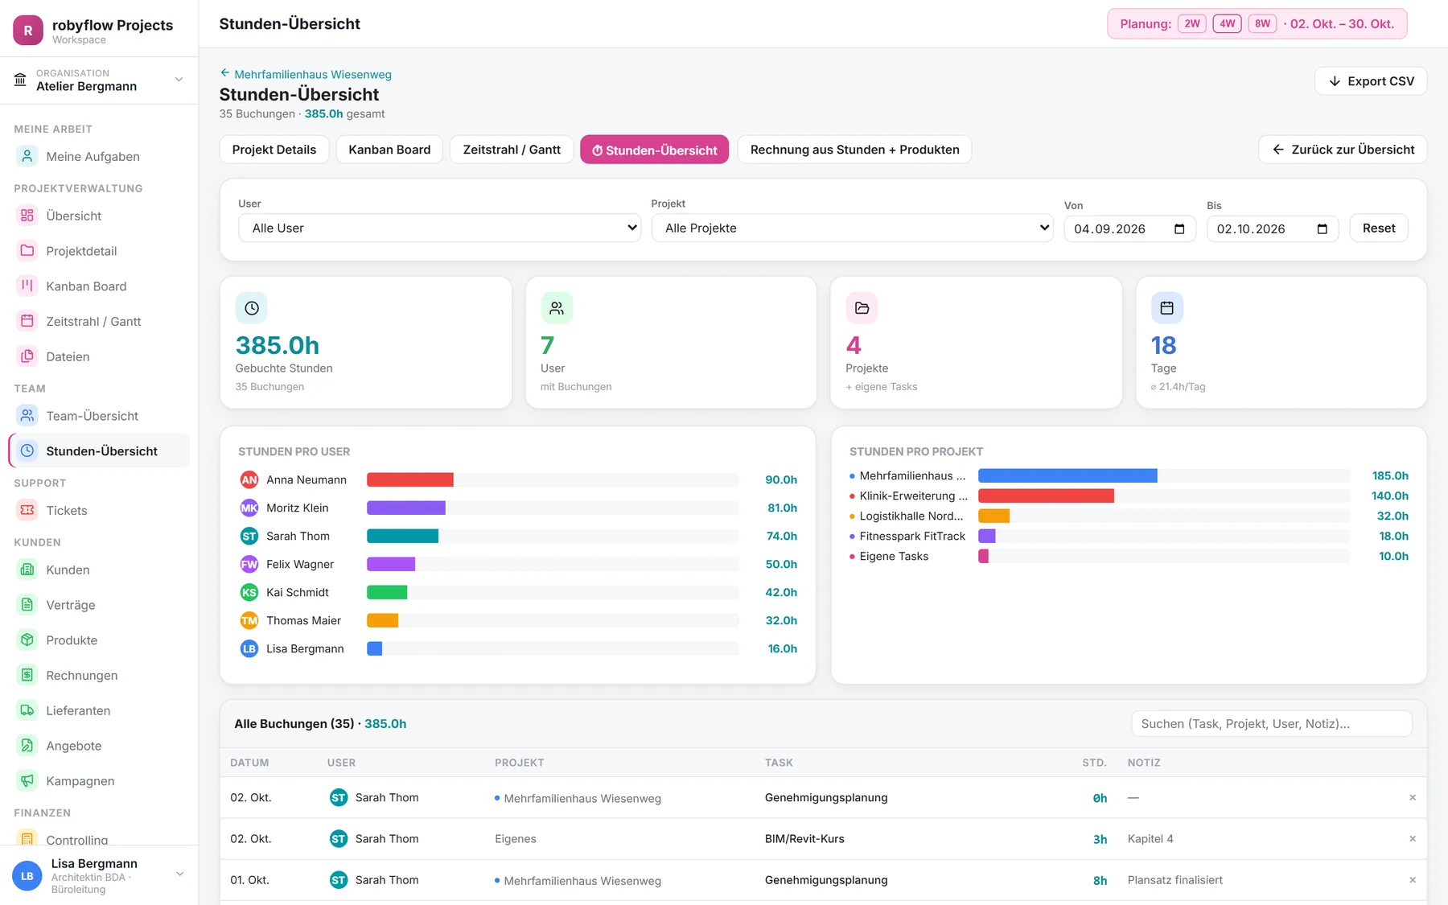Click the folder icon on the Projekte card

pyautogui.click(x=862, y=308)
